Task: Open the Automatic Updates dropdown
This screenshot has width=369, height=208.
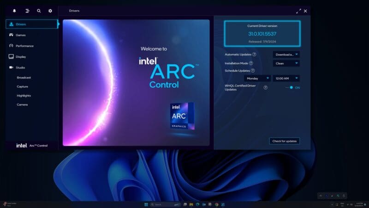Action: click(x=286, y=55)
